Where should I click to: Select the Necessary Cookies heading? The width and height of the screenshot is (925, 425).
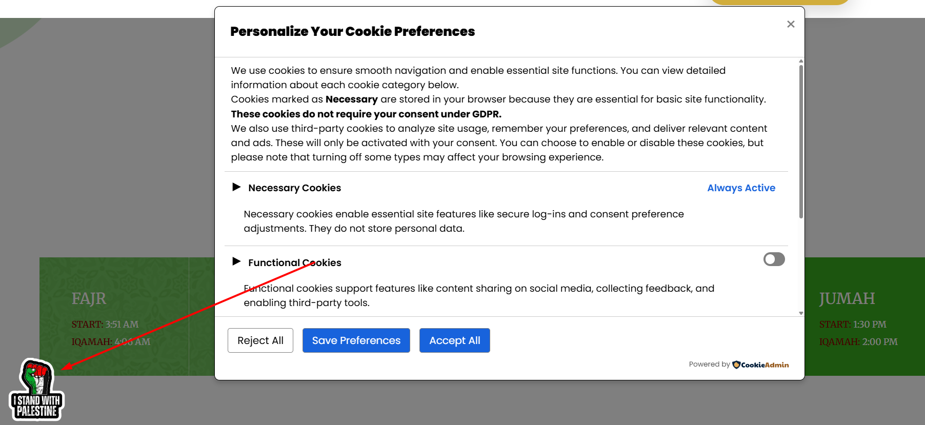(294, 188)
